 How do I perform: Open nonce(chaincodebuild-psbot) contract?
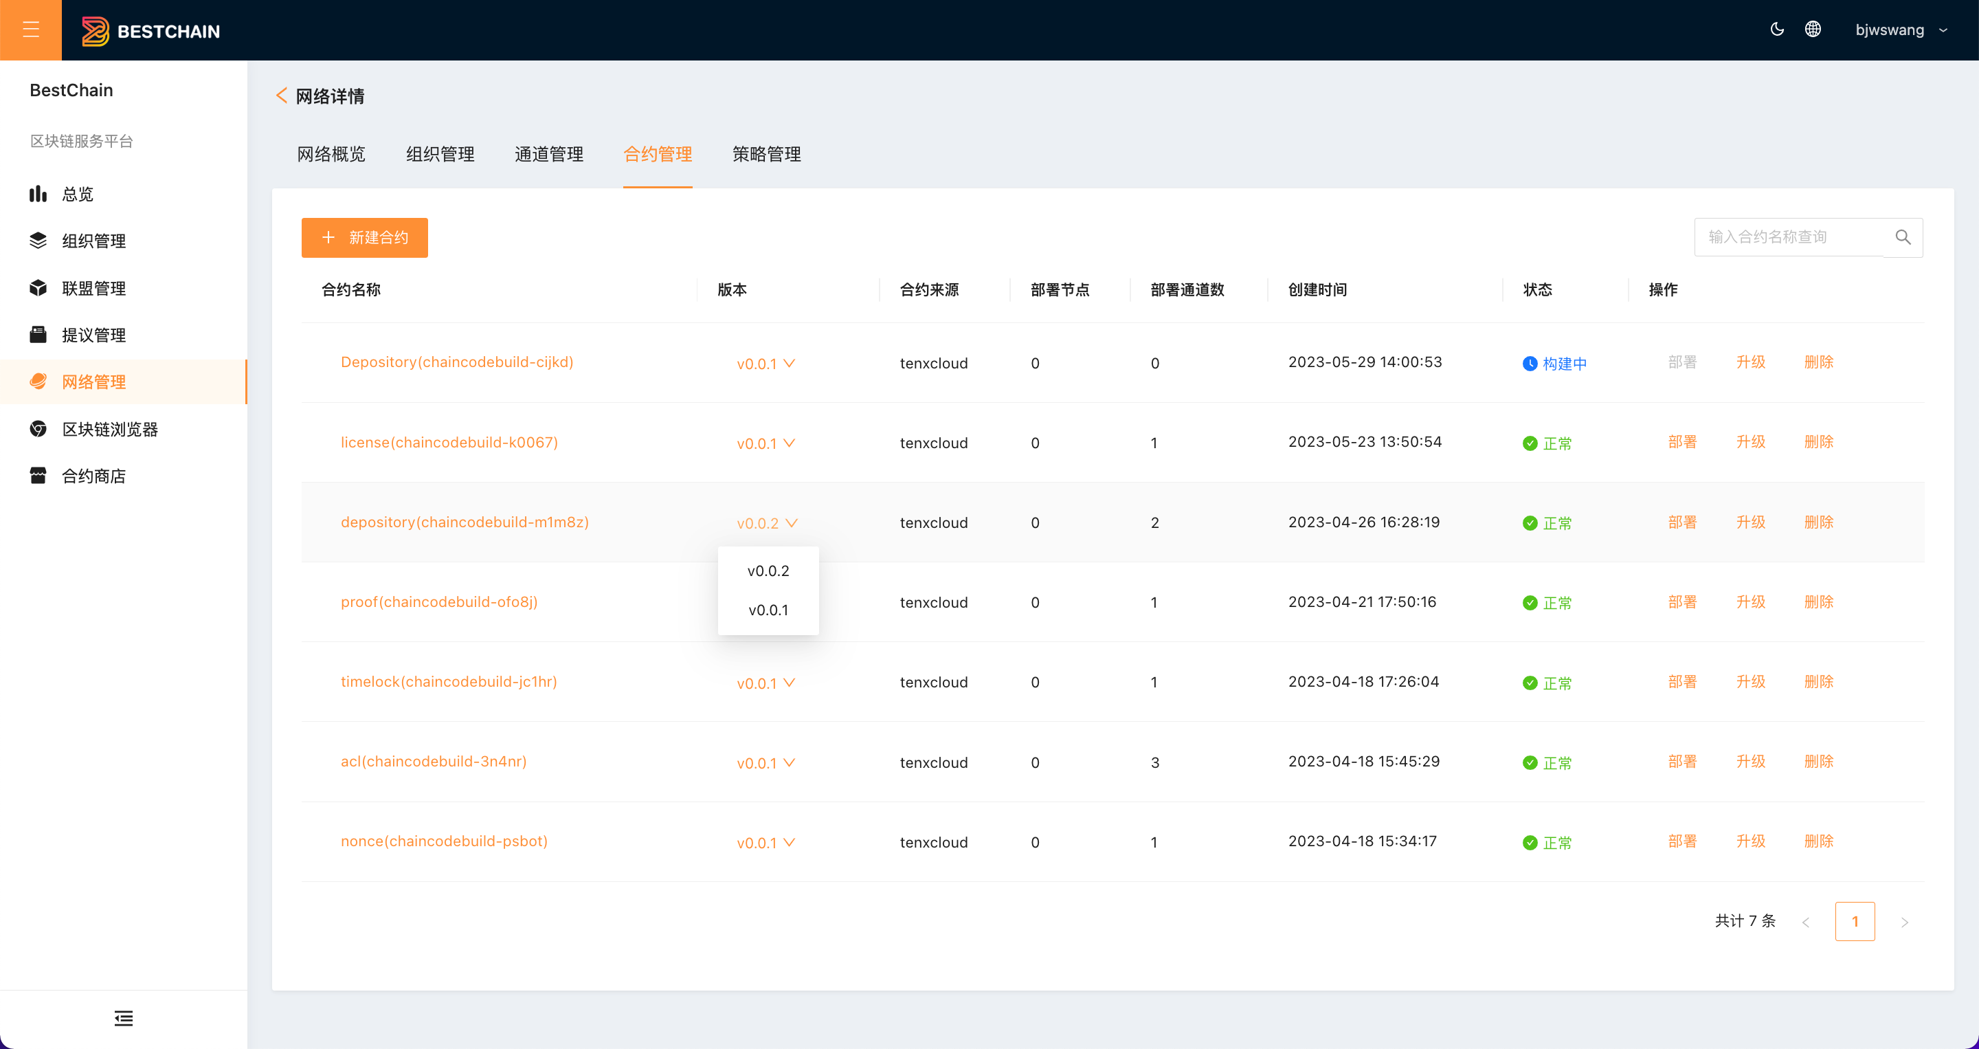click(x=444, y=841)
